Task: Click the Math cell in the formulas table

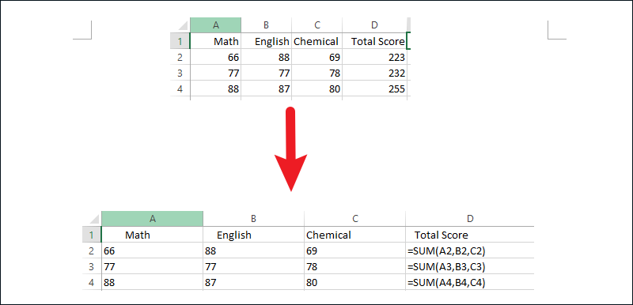Action: coord(152,235)
